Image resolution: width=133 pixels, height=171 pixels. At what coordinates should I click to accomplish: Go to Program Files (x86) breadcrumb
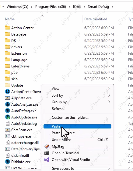click(51, 7)
